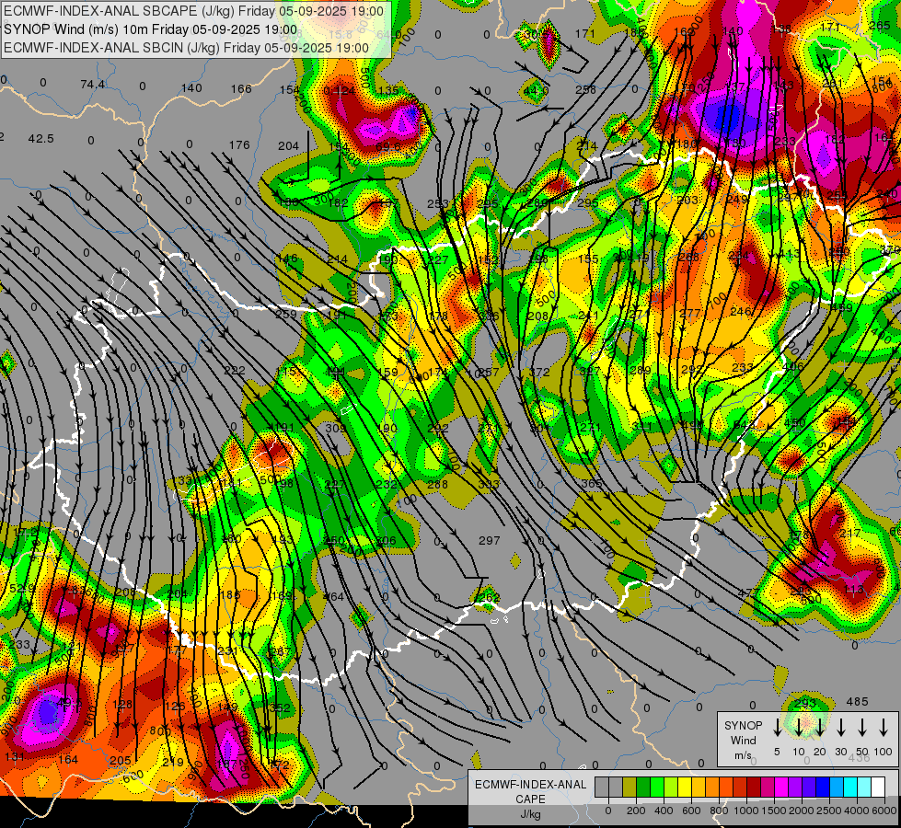Click the 200 tick label on the CAPE scale

pyautogui.click(x=636, y=811)
